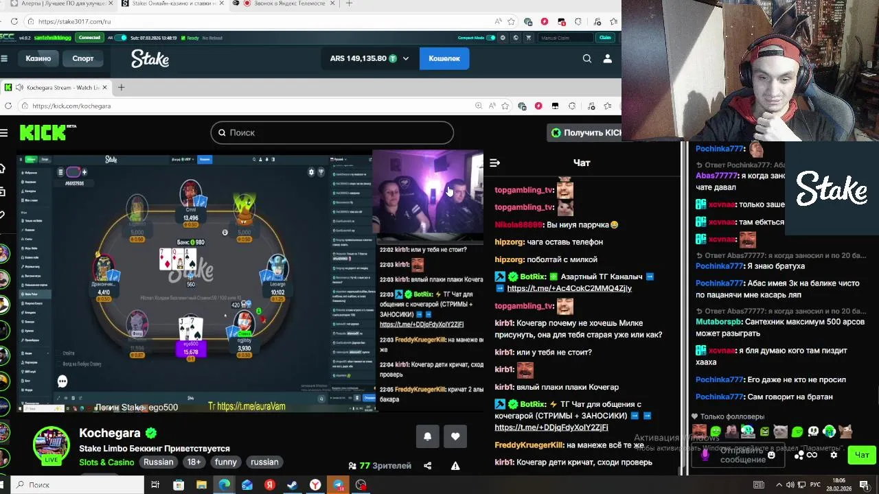Viewport: 879px width, 494px height.
Task: Open the Ac4CokC2MMQ4Zjly Telegram link
Action: (569, 288)
